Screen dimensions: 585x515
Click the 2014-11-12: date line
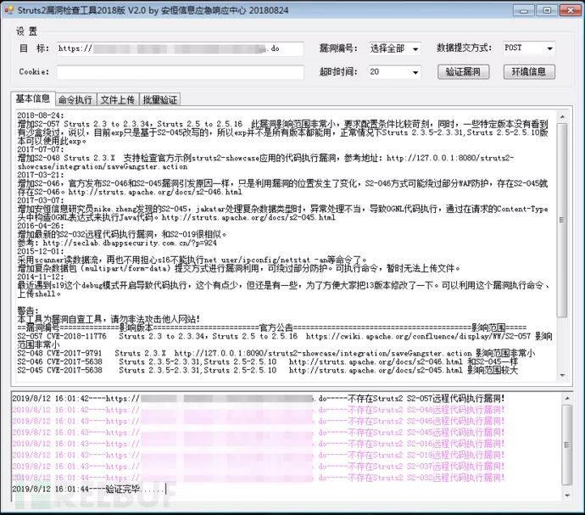41,277
